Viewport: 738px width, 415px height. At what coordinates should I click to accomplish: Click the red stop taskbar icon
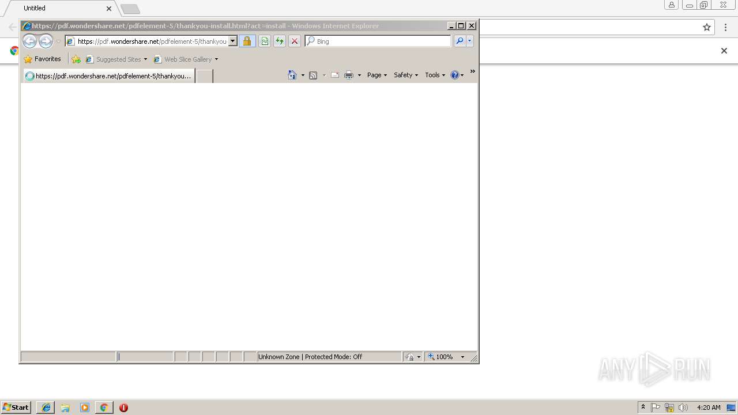pyautogui.click(x=123, y=408)
